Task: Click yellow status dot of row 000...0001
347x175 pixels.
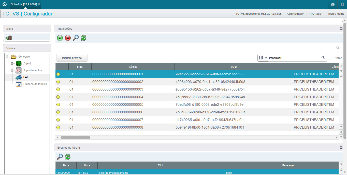Action: (58, 74)
